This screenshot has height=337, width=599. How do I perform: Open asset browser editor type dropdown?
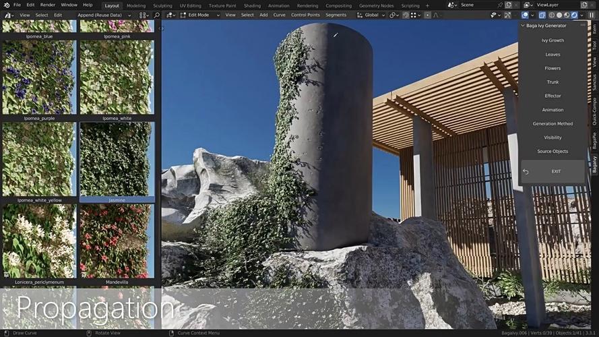pyautogui.click(x=8, y=16)
